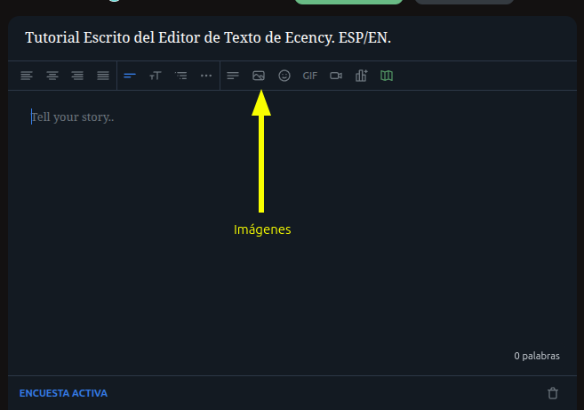
Task: Insert an indented list
Action: tap(181, 76)
